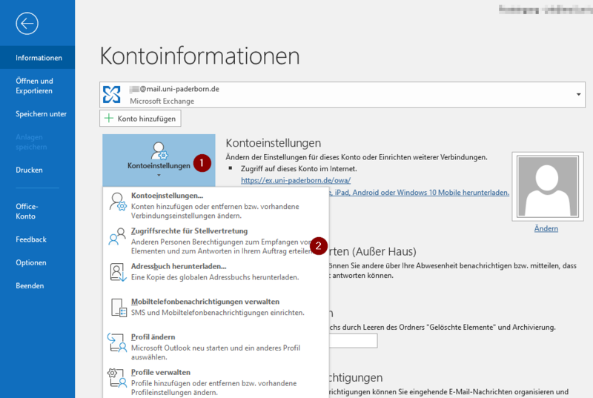Viewport: 593px width, 398px height.
Task: Open Optionen in the sidebar
Action: [38, 262]
